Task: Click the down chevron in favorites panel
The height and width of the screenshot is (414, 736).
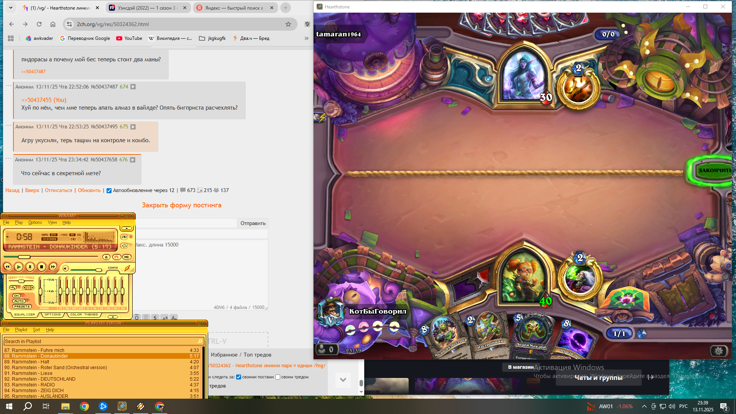Action: point(343,380)
